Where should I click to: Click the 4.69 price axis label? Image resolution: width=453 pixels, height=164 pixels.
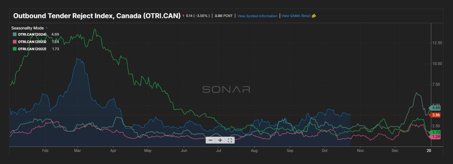[436, 108]
